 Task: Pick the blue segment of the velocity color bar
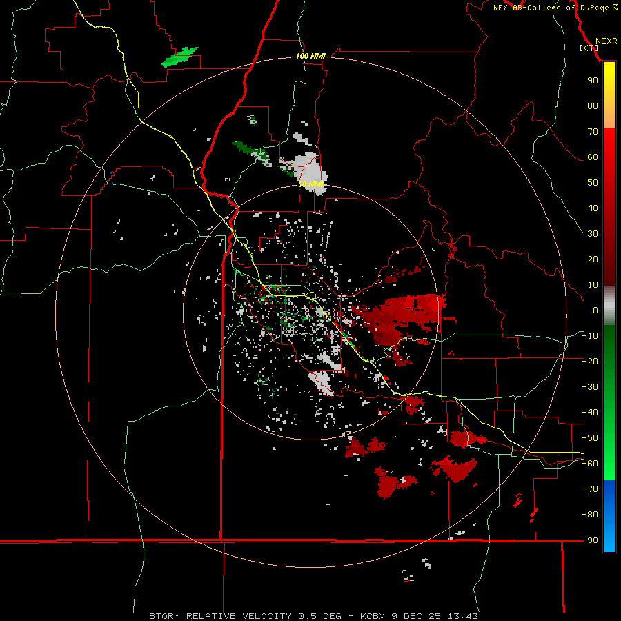click(x=609, y=515)
